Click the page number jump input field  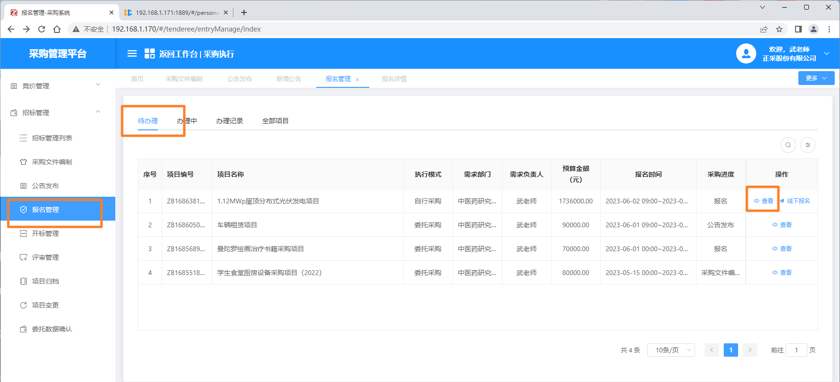click(796, 350)
